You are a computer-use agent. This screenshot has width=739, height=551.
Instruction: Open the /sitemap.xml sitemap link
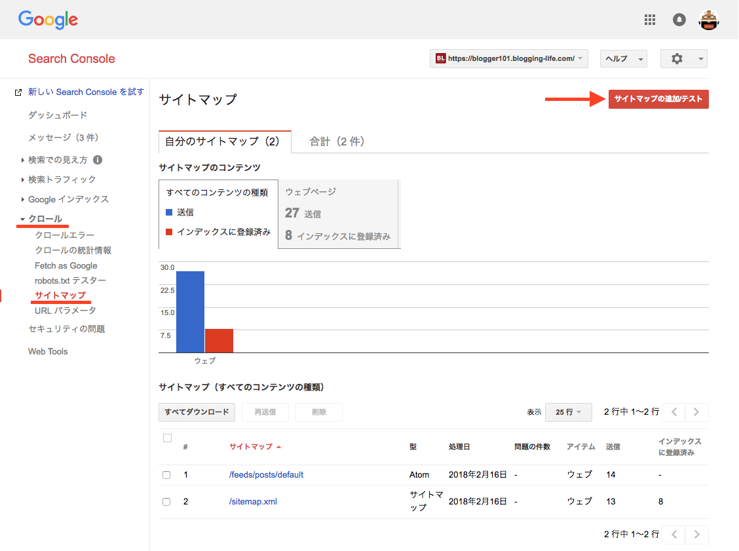pos(253,501)
